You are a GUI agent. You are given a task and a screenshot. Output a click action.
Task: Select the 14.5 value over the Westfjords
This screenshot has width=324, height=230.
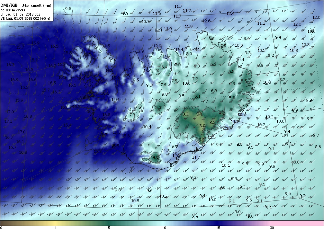(x=106, y=46)
